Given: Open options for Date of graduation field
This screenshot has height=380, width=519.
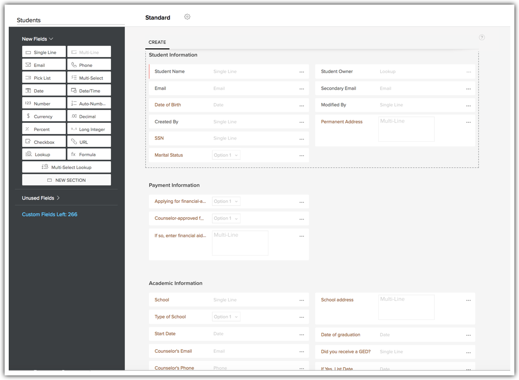Looking at the screenshot, I should pos(468,335).
